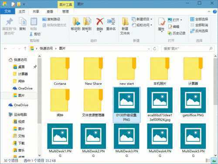This screenshot has height=164, width=218.
Task: Click the Picture Tools (图片工具) contextual tab
Action: pyautogui.click(x=66, y=4)
